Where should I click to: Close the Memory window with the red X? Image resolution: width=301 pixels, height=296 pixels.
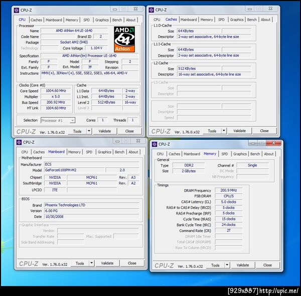[x=274, y=143]
